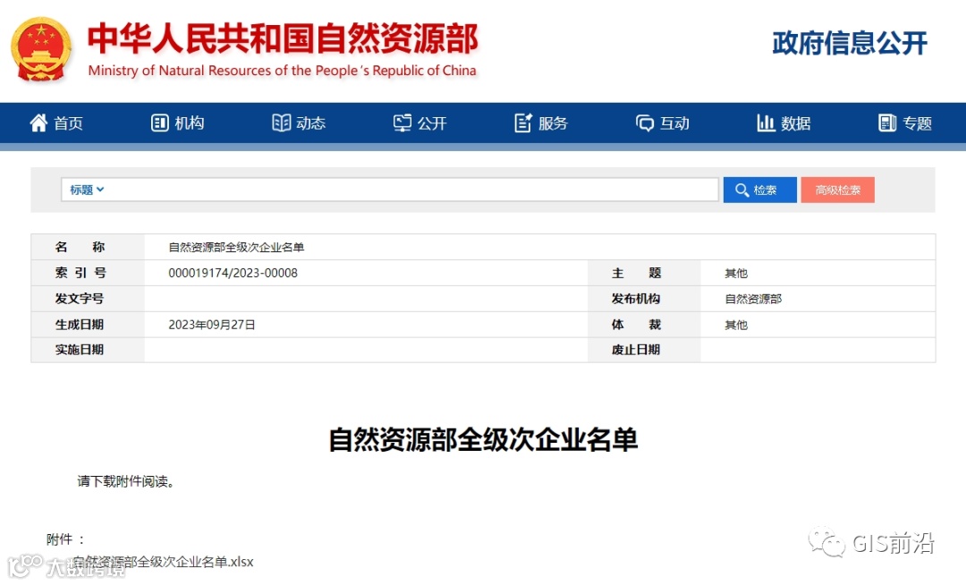Open the 公开 menu item

[420, 123]
